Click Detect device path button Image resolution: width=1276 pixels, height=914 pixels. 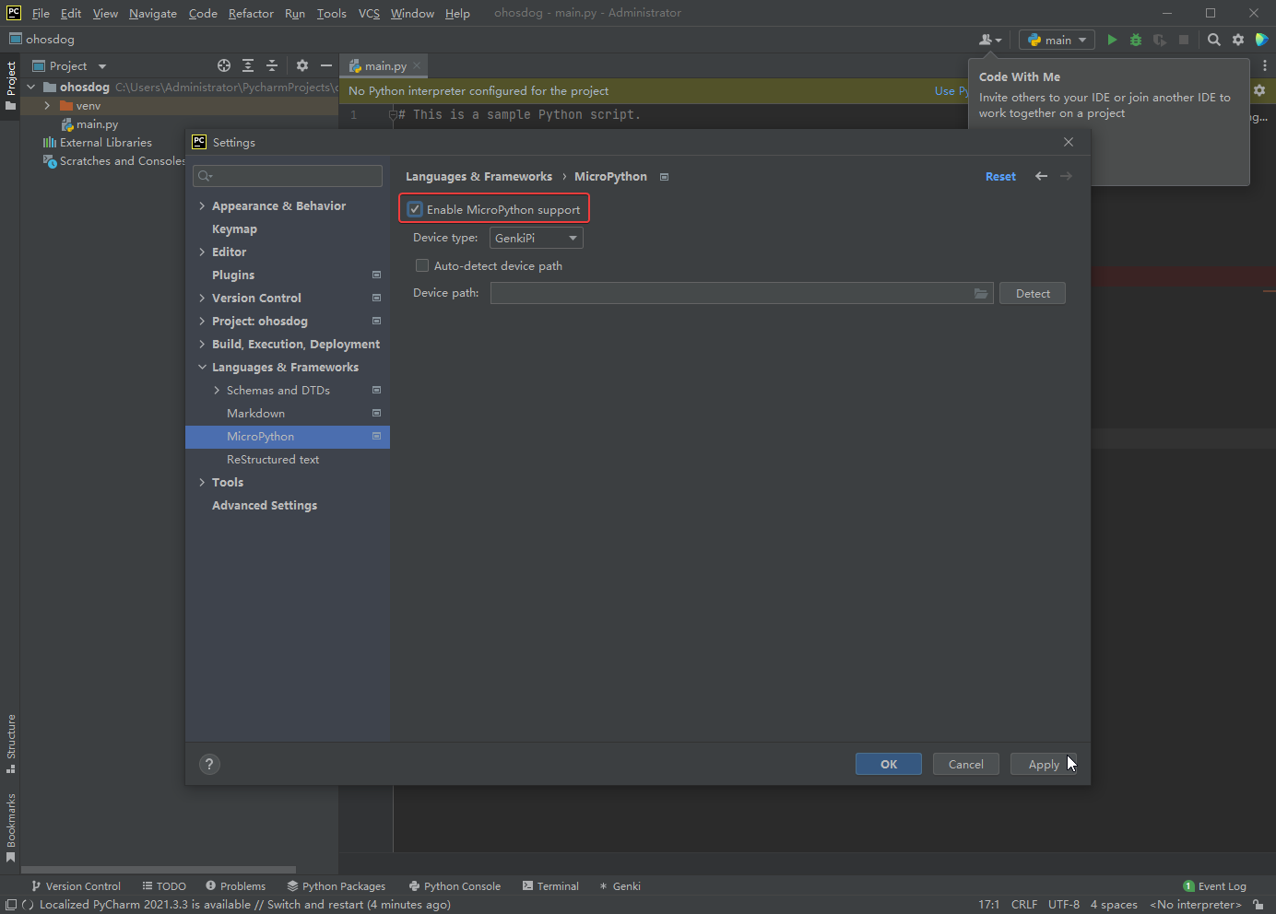1033,293
